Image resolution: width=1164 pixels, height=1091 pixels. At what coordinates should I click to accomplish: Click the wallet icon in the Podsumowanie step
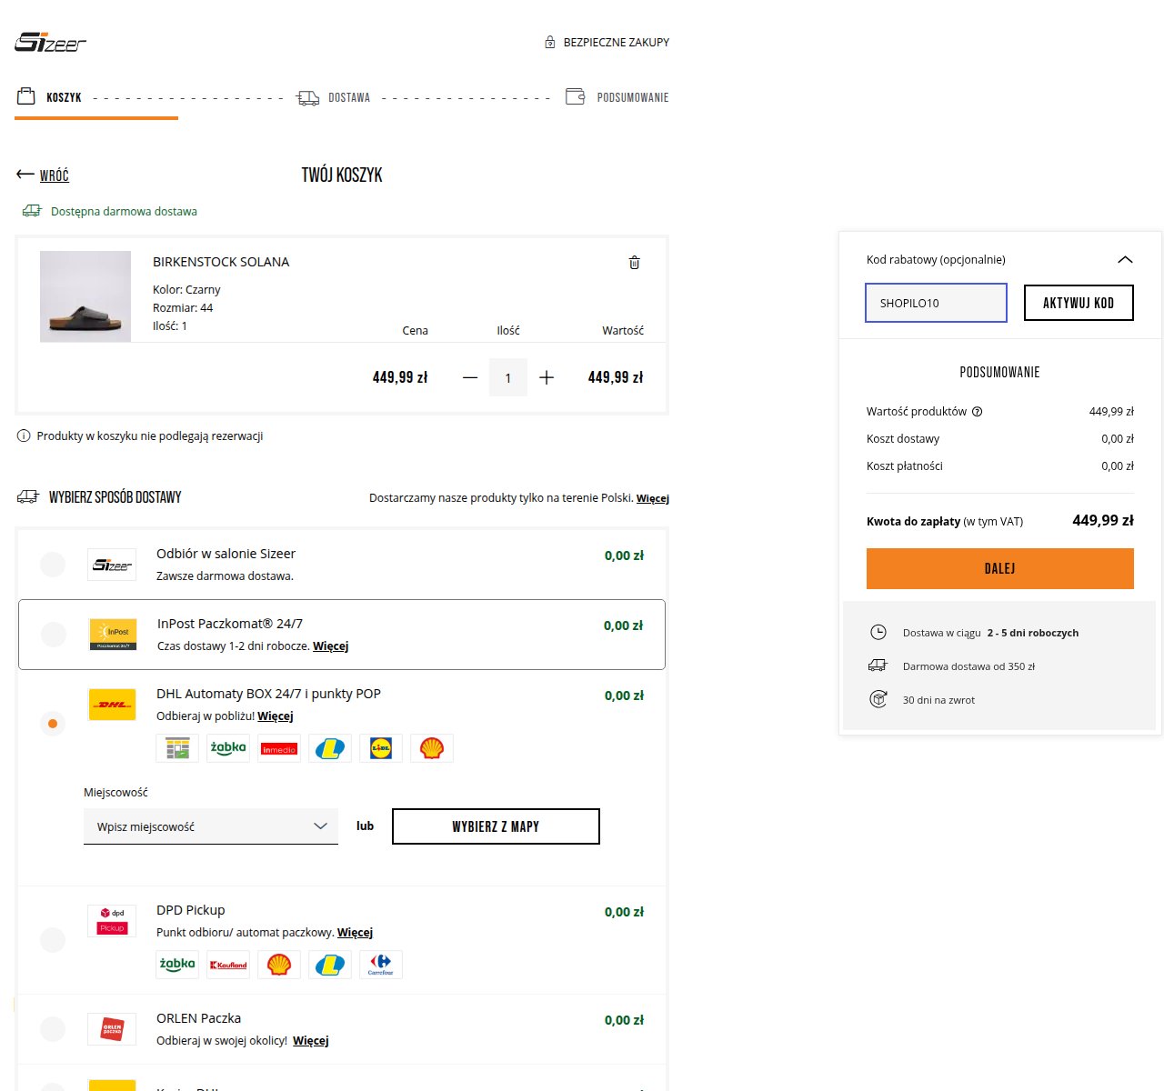point(575,96)
